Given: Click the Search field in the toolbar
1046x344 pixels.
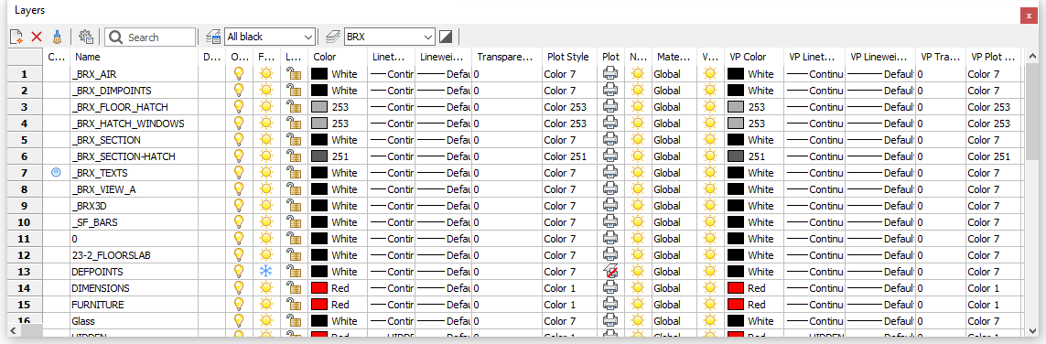Looking at the screenshot, I should click(x=151, y=38).
